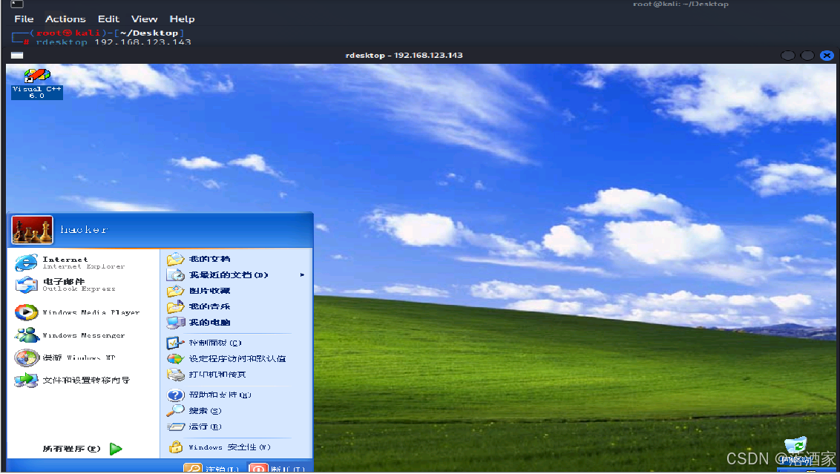Click the terminal icon at top-left corner
Screen dimensions: 840x474
coord(16,4)
